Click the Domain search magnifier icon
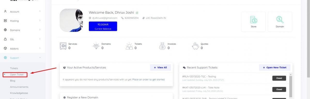This screenshot has width=310, height=99. (280, 20)
